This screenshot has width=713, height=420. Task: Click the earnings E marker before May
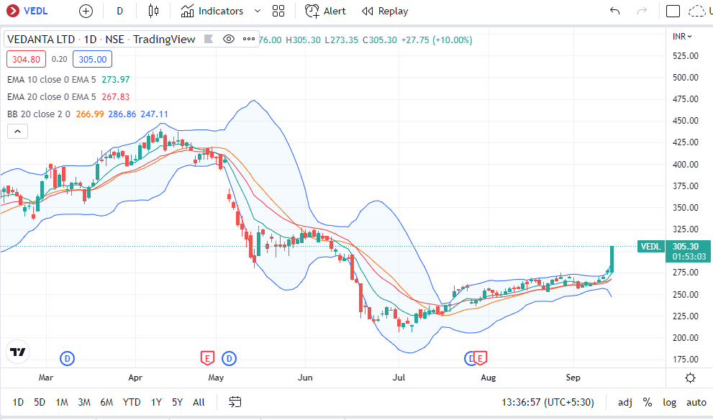[207, 358]
